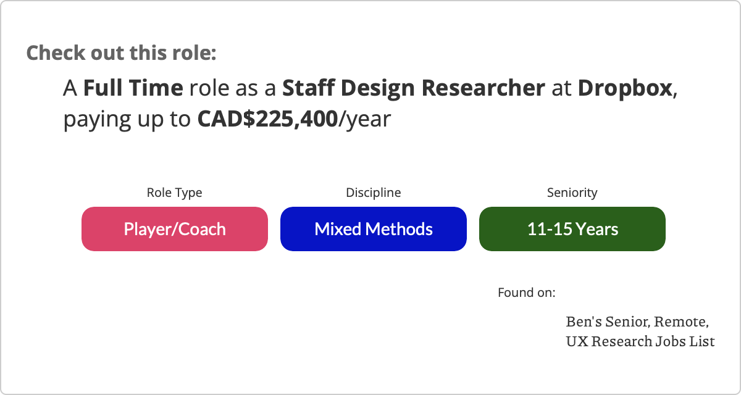
Task: Click the bold 'Dropbox' company name
Action: point(625,89)
